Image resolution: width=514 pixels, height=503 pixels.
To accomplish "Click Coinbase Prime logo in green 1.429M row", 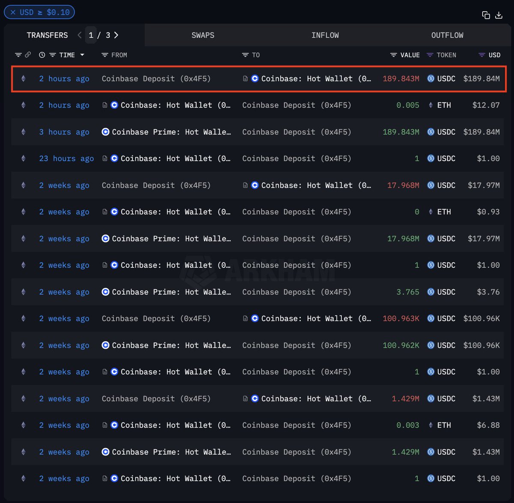I will click(105, 452).
